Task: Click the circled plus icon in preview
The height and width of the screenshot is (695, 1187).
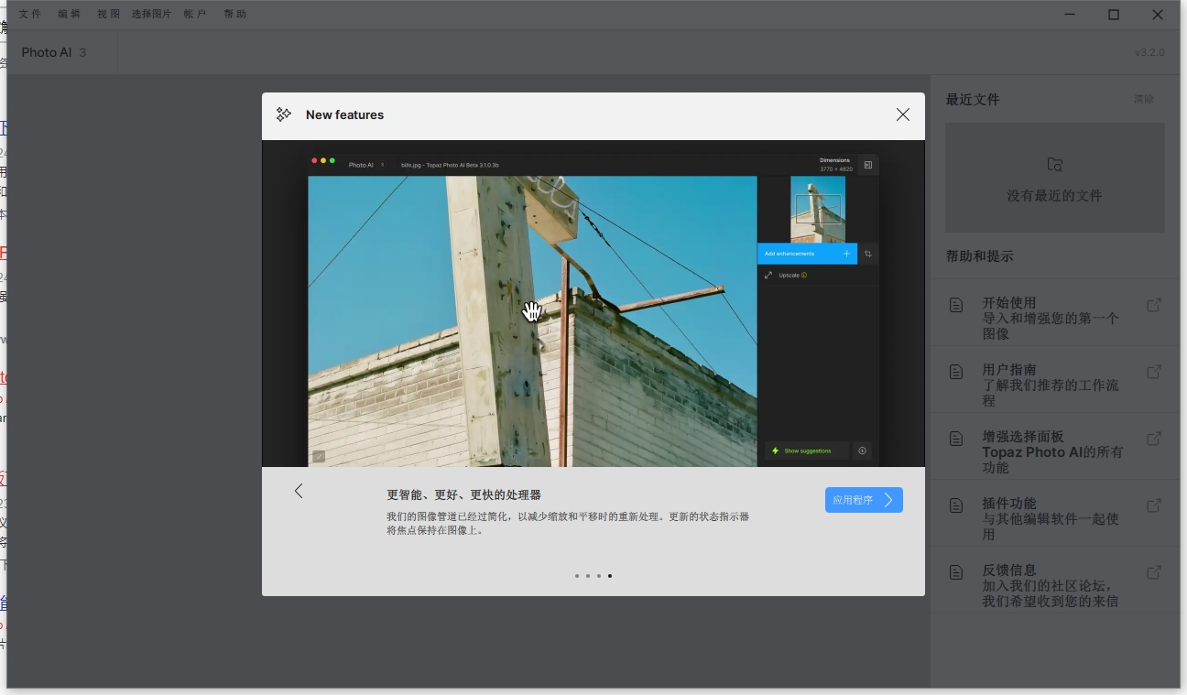Action: pyautogui.click(x=862, y=451)
